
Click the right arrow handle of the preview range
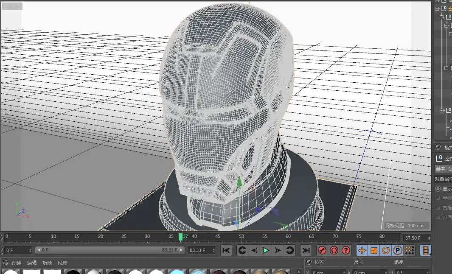[x=181, y=250]
